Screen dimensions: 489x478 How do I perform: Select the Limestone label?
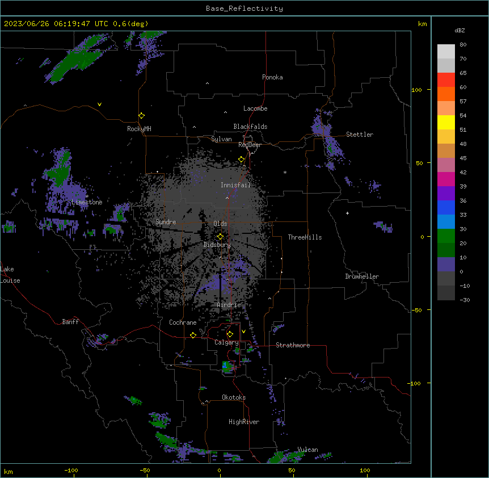coord(87,202)
